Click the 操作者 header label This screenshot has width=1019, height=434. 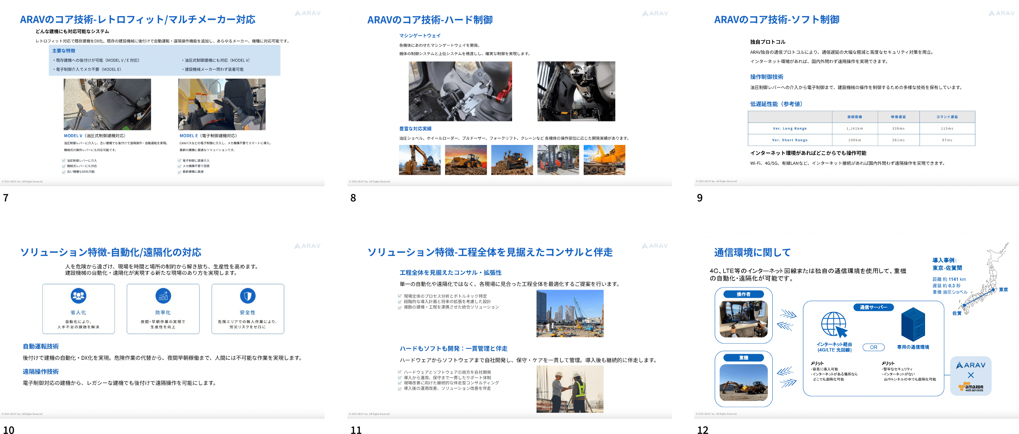pos(743,294)
